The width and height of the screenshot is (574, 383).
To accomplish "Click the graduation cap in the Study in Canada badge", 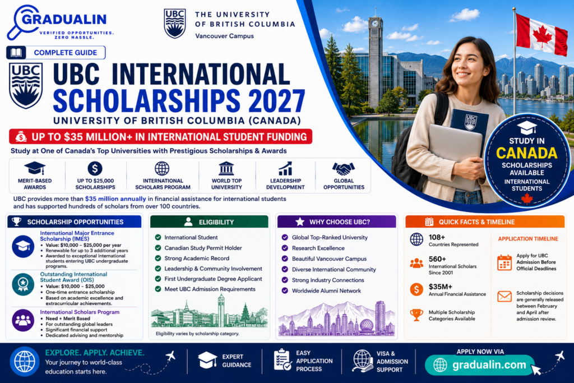I will [527, 128].
